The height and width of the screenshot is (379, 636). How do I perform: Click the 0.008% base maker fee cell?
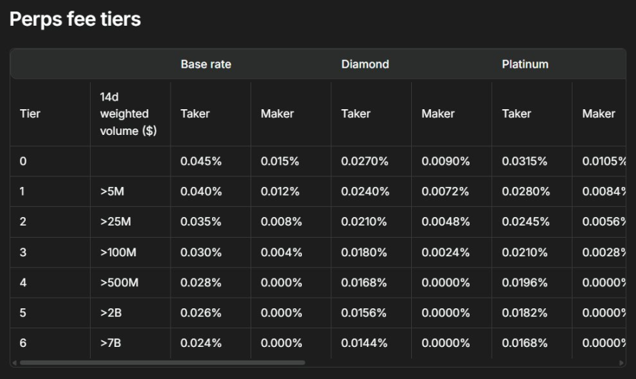pos(281,222)
